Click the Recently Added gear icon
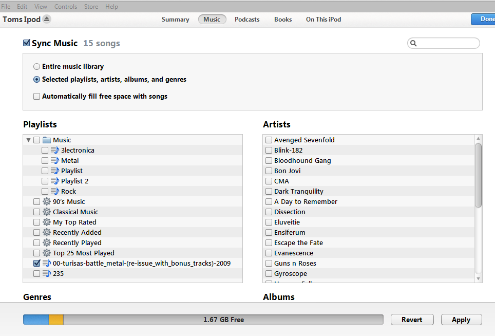The width and height of the screenshot is (495, 336). [47, 232]
